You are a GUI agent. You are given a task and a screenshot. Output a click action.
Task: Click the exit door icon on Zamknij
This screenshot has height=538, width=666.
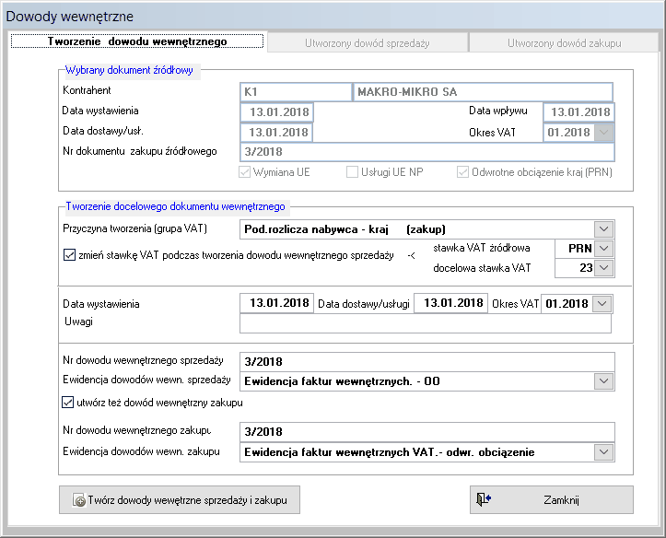[x=484, y=499]
